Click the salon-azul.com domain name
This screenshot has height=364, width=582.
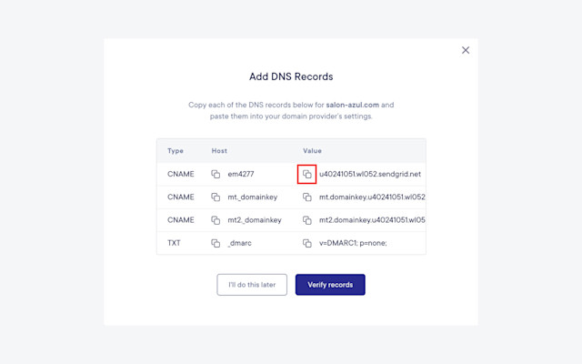pyautogui.click(x=353, y=106)
